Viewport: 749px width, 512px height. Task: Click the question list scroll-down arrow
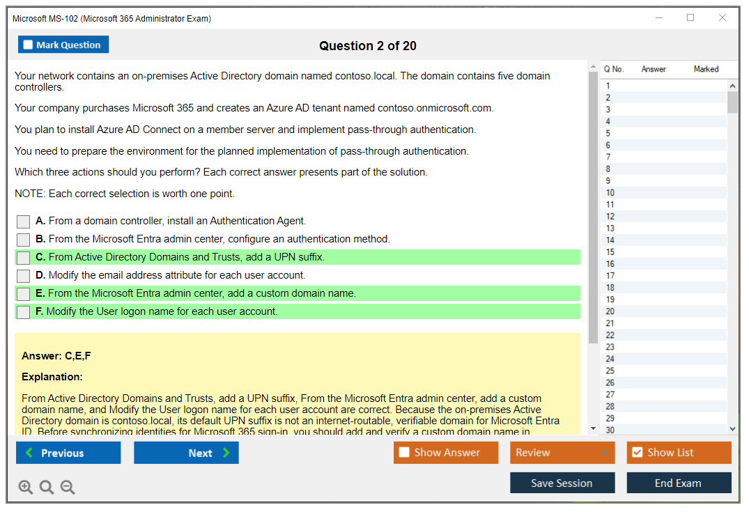click(x=732, y=429)
